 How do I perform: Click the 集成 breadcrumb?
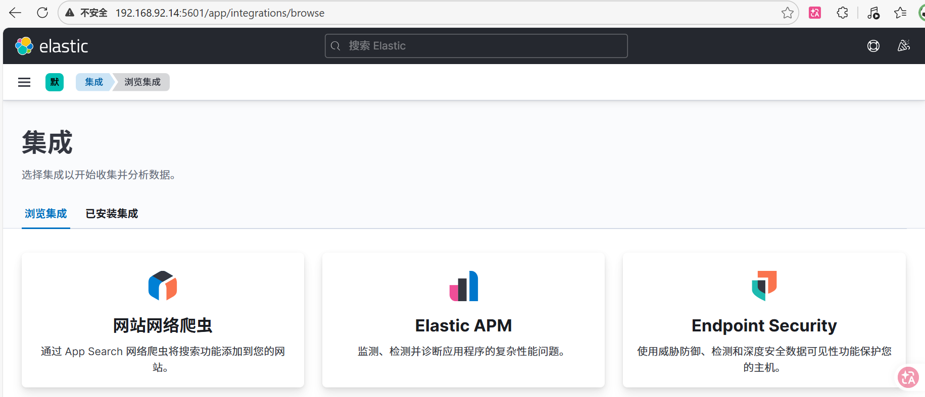[x=94, y=82]
